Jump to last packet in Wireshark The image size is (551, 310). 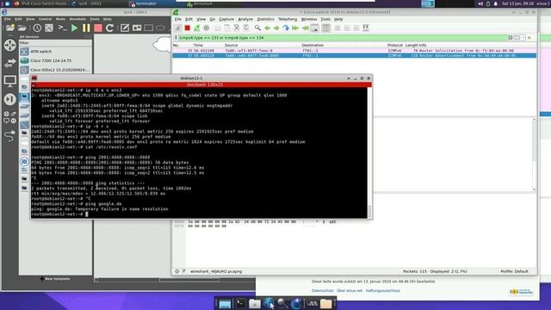pos(305,28)
